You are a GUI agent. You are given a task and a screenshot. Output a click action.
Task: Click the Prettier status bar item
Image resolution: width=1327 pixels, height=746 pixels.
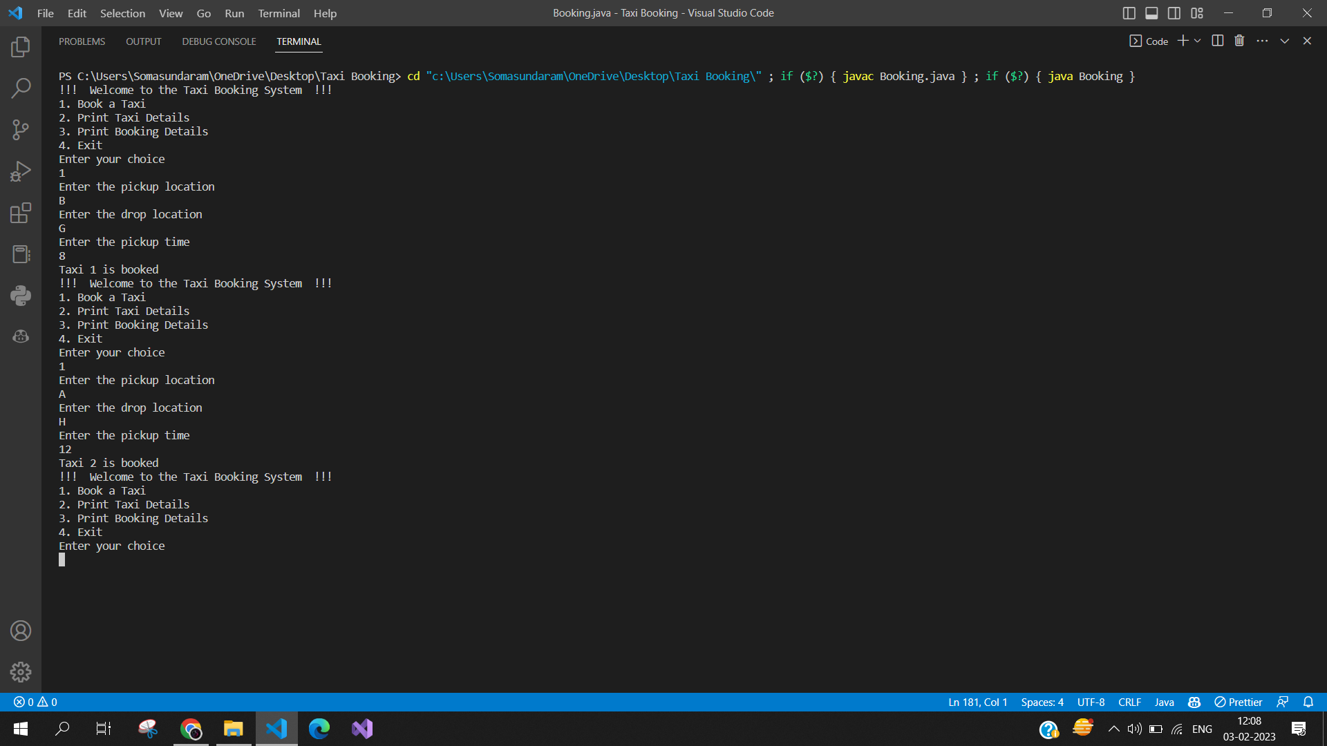1238,702
